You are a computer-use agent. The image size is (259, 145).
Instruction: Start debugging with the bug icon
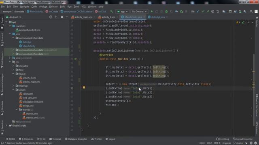coord(166,12)
